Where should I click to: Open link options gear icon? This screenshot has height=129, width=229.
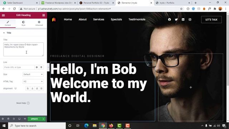pyautogui.click(x=36, y=67)
